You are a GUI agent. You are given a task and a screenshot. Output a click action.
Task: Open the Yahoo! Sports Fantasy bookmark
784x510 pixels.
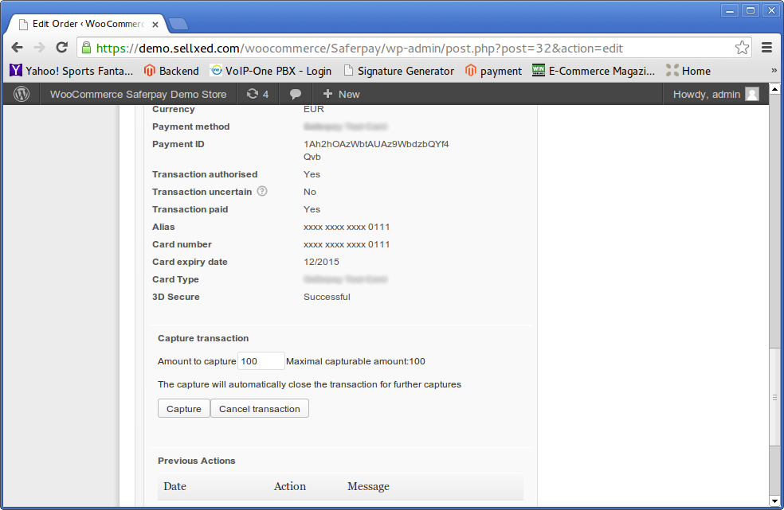[72, 71]
